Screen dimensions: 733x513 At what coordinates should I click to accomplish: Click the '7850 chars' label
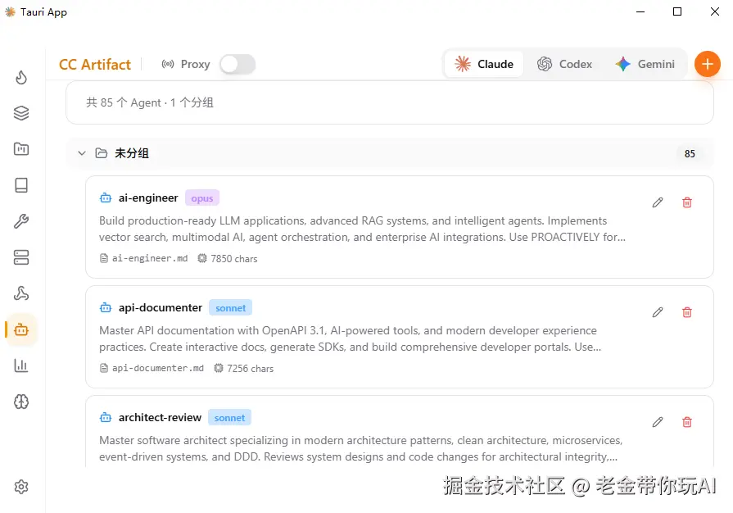point(233,259)
